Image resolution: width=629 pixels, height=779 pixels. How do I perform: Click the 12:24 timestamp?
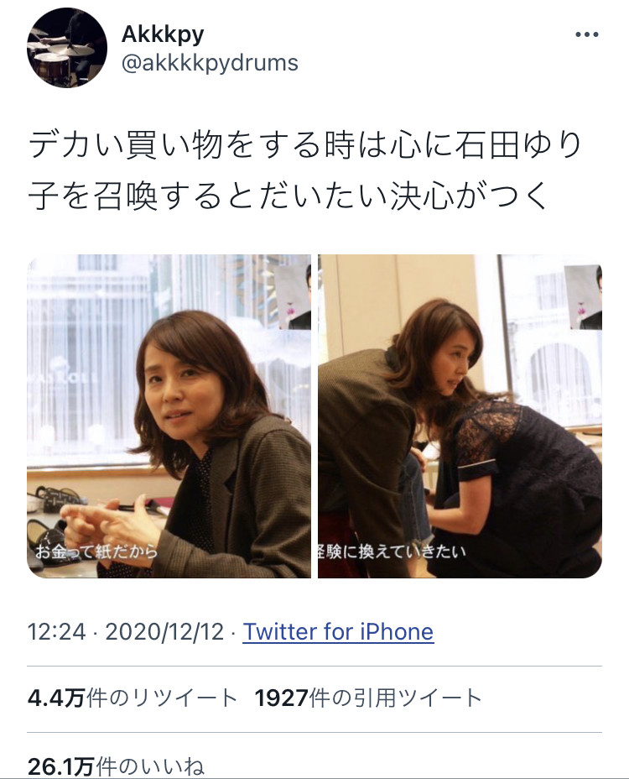point(56,632)
